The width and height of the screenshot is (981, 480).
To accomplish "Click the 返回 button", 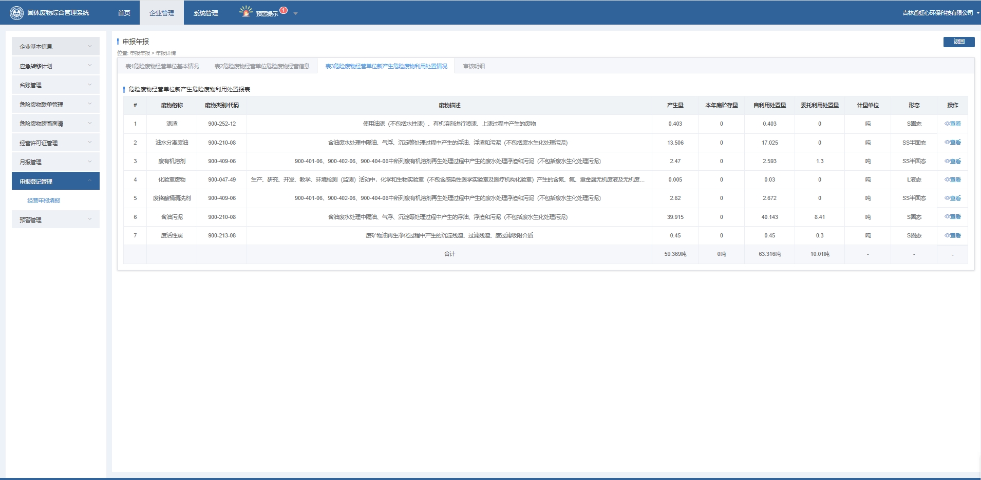I will [959, 42].
